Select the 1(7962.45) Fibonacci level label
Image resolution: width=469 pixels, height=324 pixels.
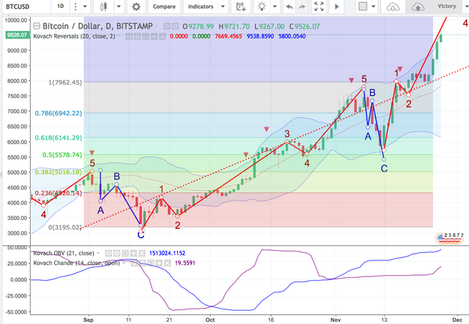(65, 83)
